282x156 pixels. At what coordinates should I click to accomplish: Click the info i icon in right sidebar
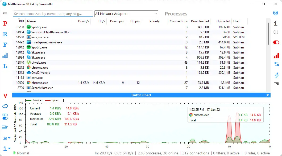click(275, 23)
